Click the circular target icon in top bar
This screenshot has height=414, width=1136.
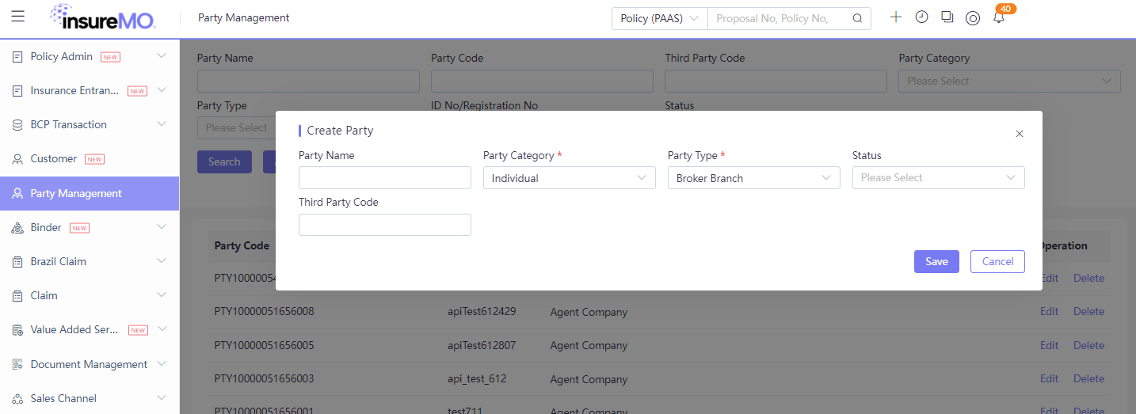(x=973, y=18)
